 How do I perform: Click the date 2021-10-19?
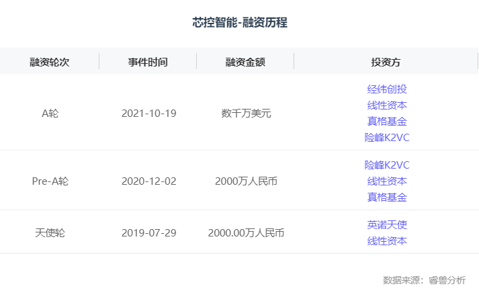148,114
